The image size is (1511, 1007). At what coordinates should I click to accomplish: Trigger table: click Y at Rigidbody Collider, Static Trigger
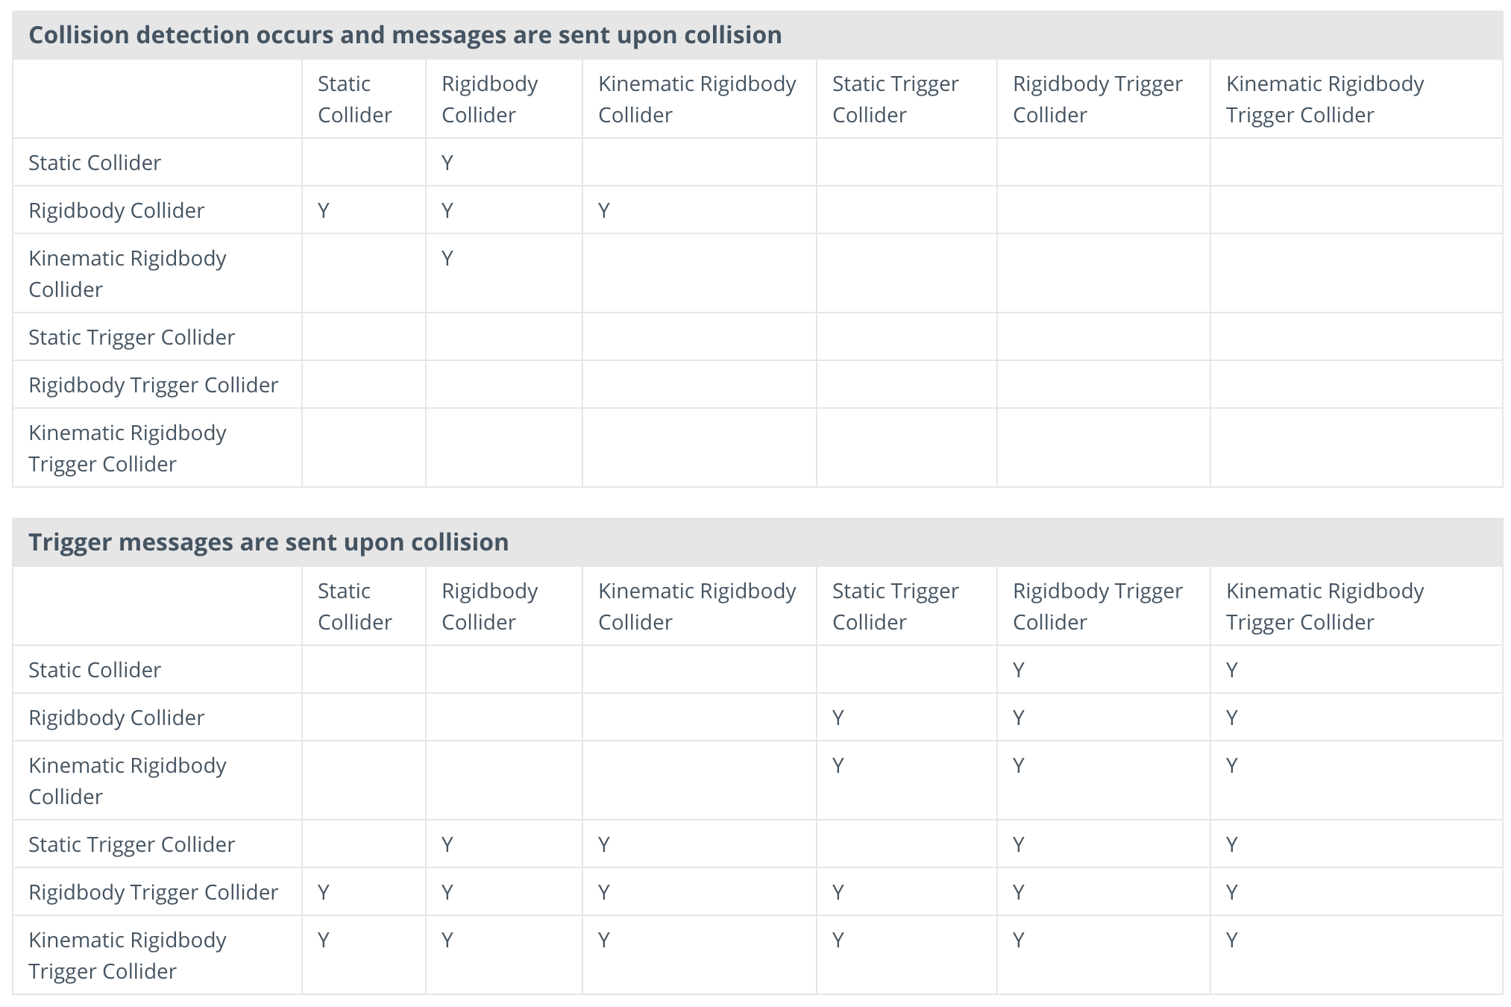(838, 718)
